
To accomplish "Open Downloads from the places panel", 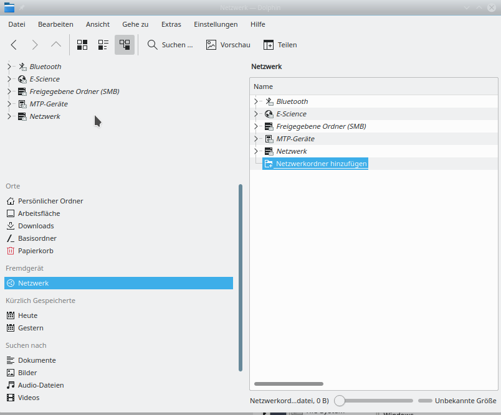I will click(36, 226).
